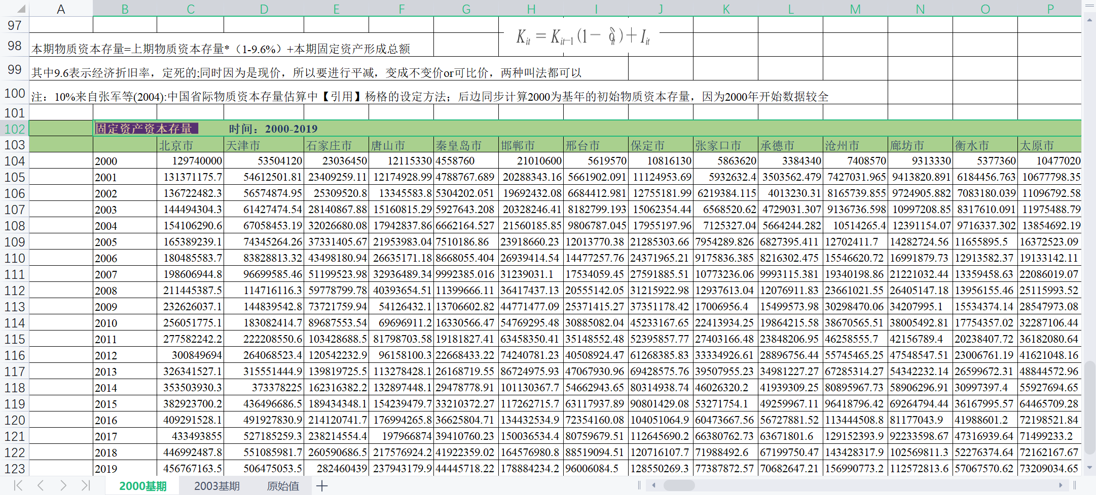Switch to the 2003基期 sheet tab
Image resolution: width=1096 pixels, height=495 pixels.
tap(217, 486)
